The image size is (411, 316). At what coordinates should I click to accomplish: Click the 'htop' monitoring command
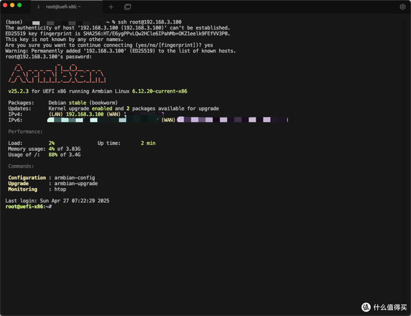coord(60,189)
